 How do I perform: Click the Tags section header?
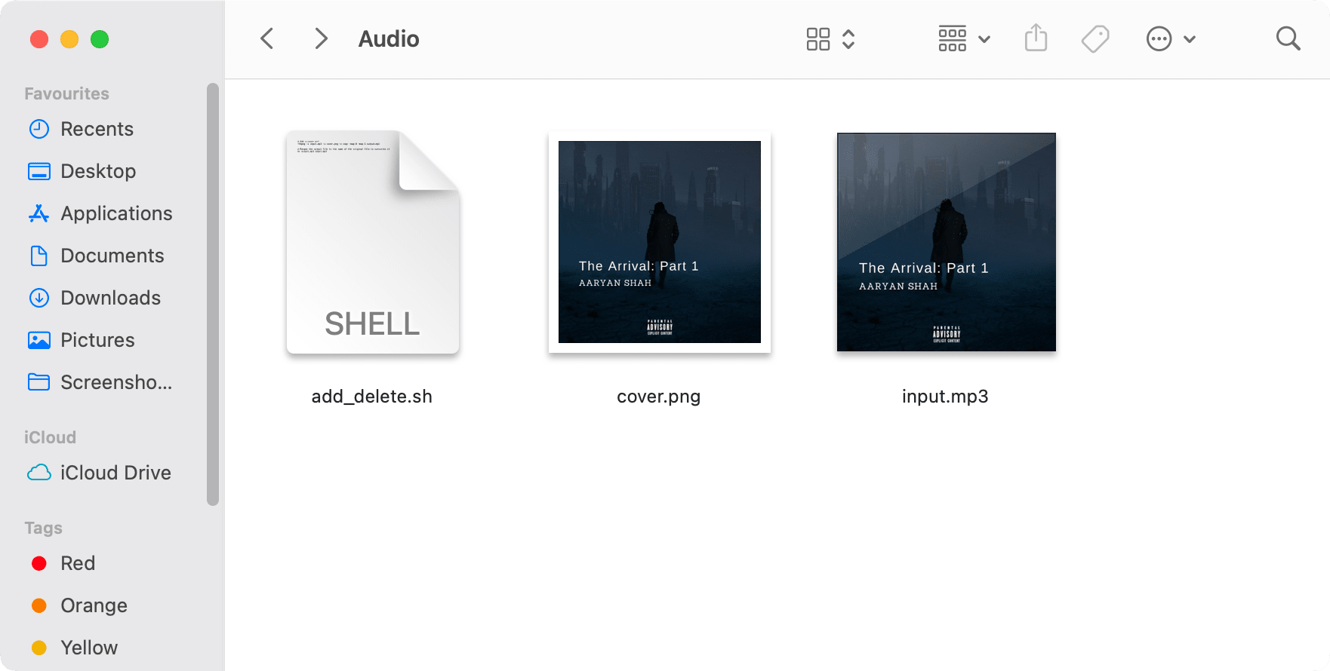pyautogui.click(x=43, y=528)
